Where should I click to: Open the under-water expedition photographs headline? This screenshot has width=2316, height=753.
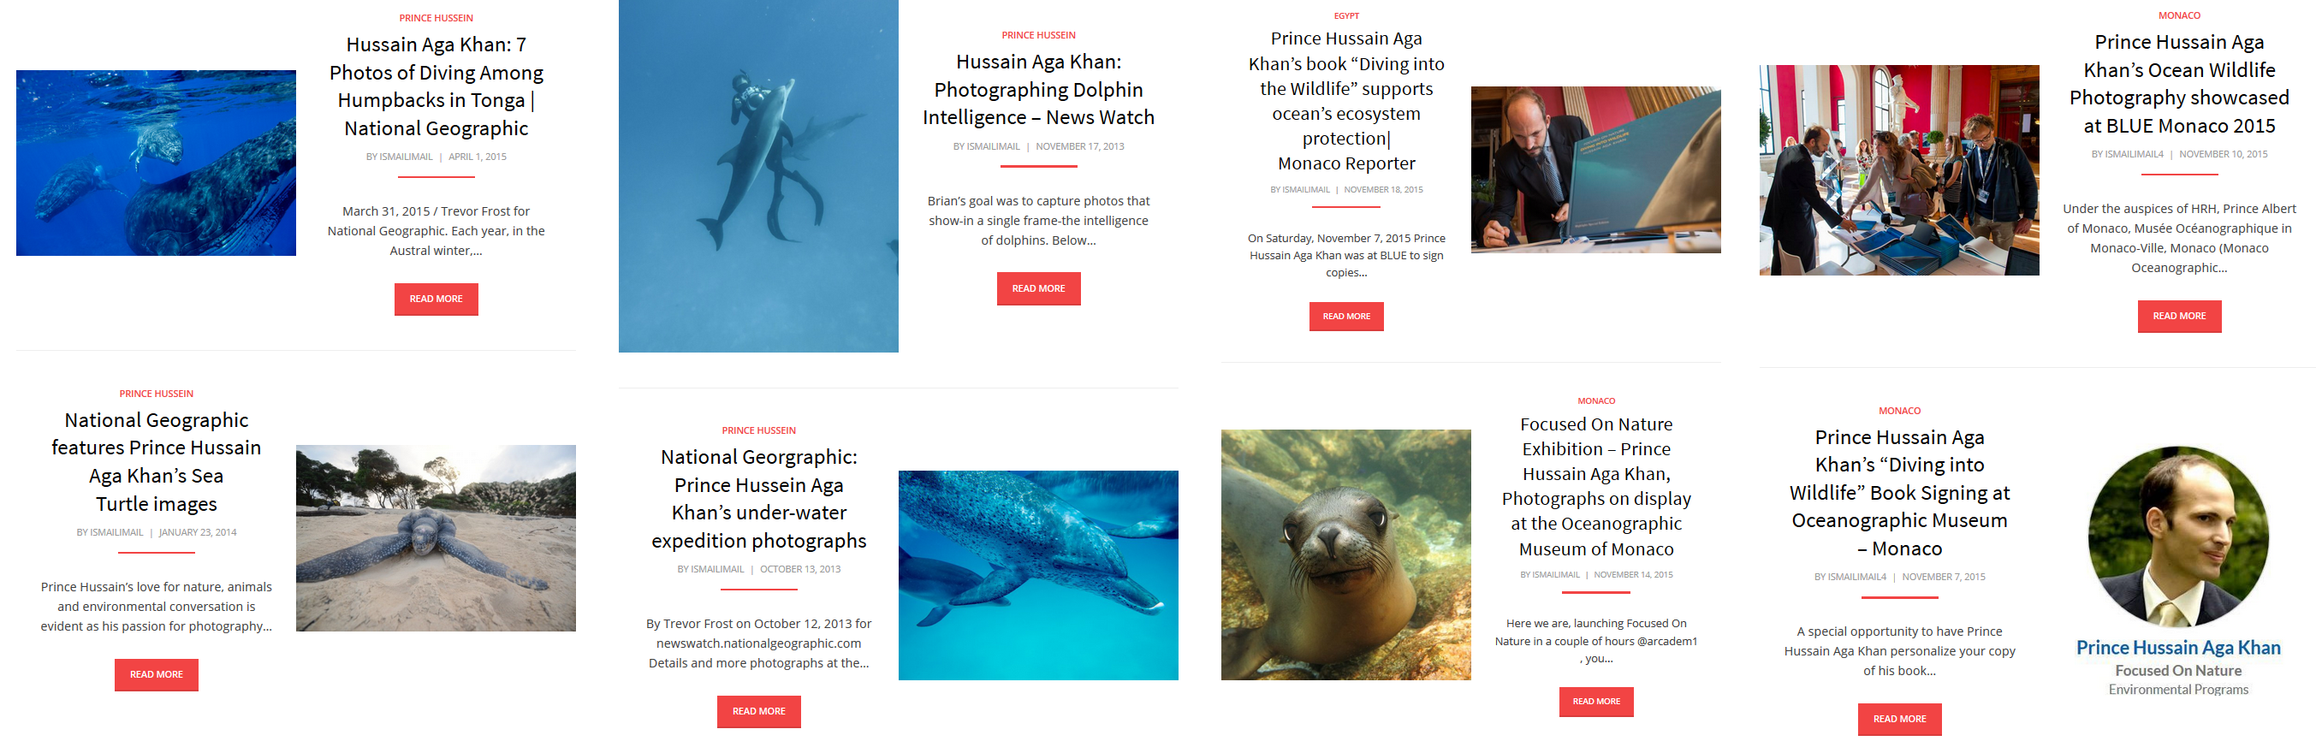tap(759, 499)
